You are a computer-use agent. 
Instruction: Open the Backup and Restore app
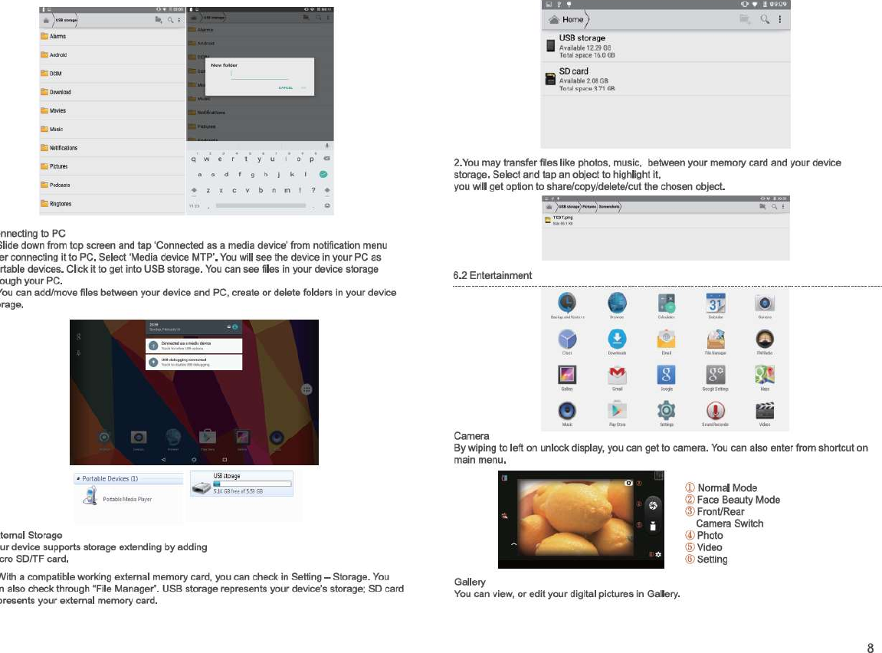(567, 304)
